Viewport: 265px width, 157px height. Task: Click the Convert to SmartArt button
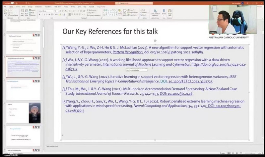point(93,15)
